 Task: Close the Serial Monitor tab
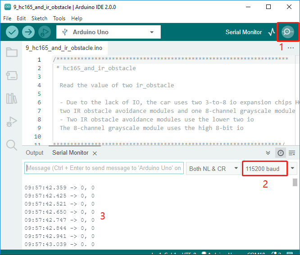click(x=95, y=153)
